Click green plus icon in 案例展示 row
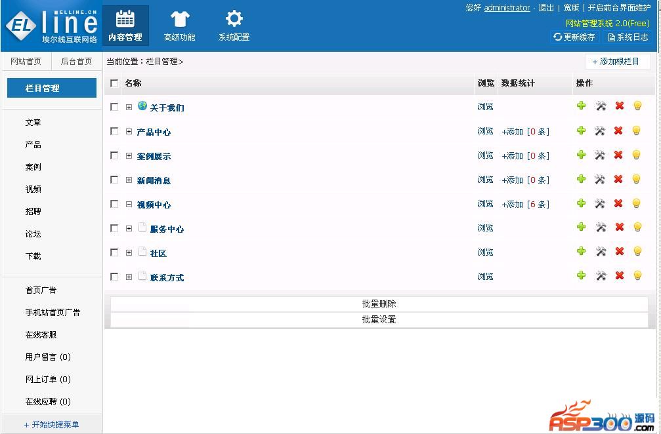The height and width of the screenshot is (434, 661). tap(582, 155)
